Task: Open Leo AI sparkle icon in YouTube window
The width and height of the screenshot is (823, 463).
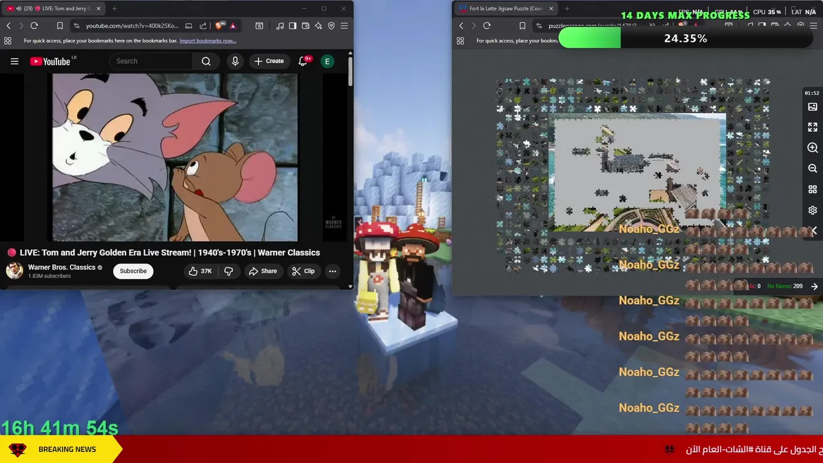Action: coord(318,26)
